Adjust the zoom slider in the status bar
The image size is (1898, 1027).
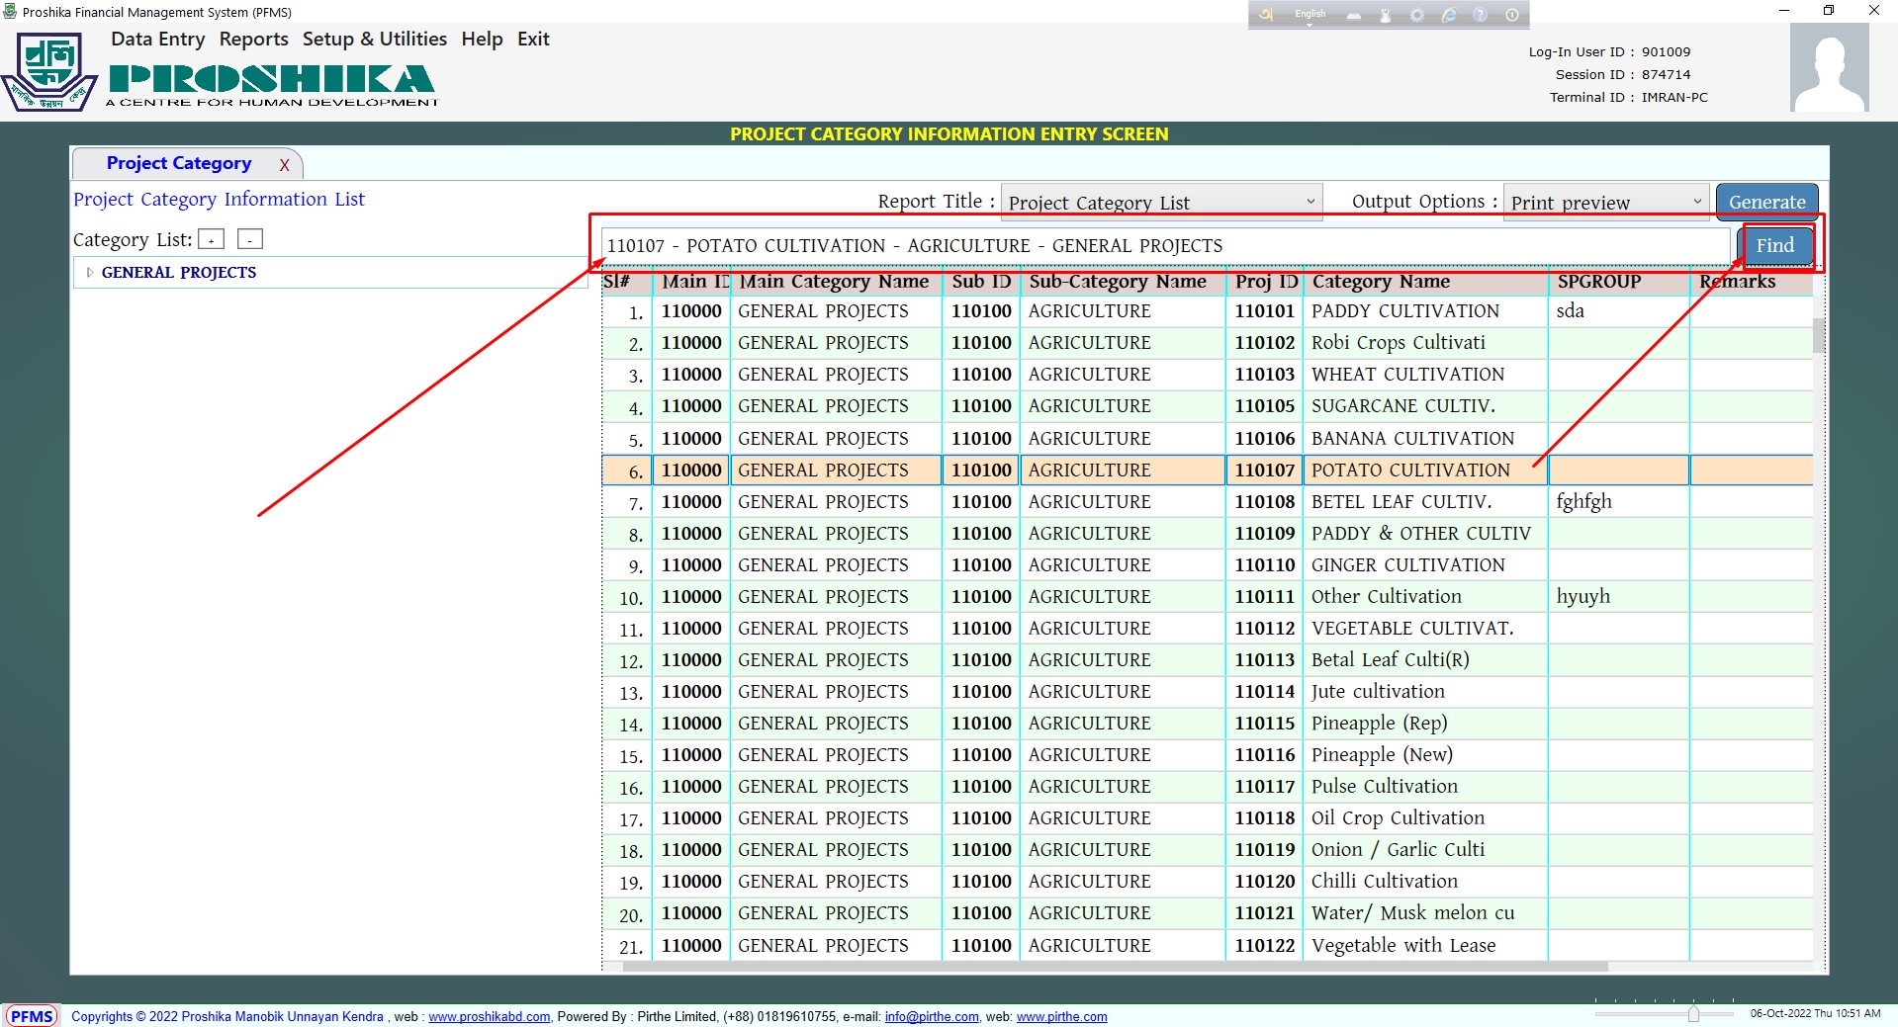(x=1693, y=1013)
